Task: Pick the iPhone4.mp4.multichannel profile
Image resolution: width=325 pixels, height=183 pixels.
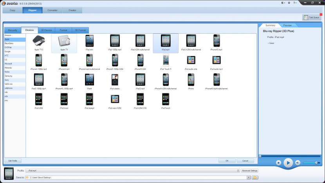Action: tap(89, 62)
